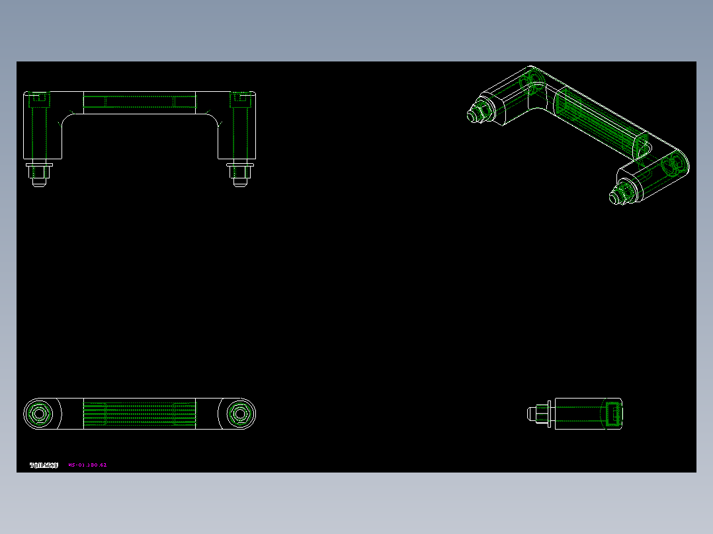The height and width of the screenshot is (534, 713).
Task: Click the white manufacturer logo text
Action: (x=44, y=465)
